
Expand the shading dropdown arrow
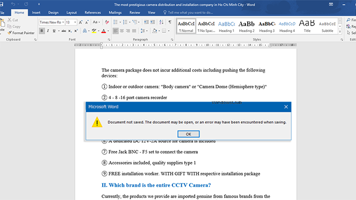point(159,31)
